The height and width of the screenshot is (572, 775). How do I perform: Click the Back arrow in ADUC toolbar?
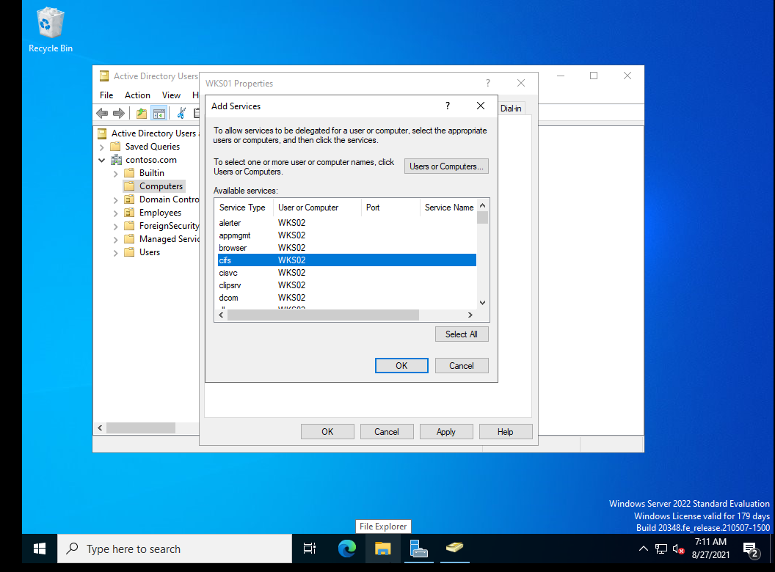tap(102, 113)
